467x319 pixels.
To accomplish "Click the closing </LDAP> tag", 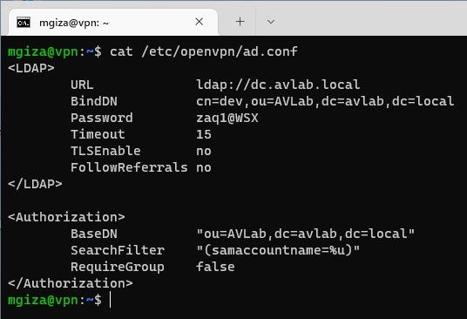I will [35, 184].
